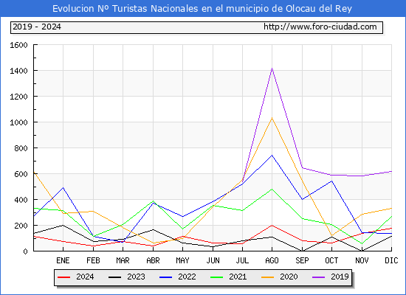Click the red 2024 legend swatch
This screenshot has height=295, width=406.
coord(63,277)
